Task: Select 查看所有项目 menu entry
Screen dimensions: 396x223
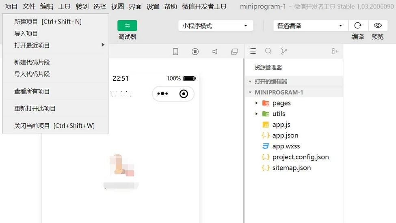Action: [x=56, y=91]
